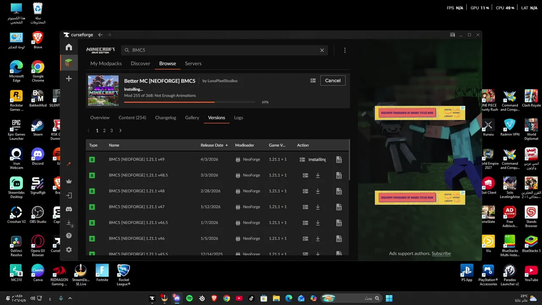Image resolution: width=542 pixels, height=305 pixels.
Task: Click the server icon next to Cancel button
Action: (x=313, y=80)
